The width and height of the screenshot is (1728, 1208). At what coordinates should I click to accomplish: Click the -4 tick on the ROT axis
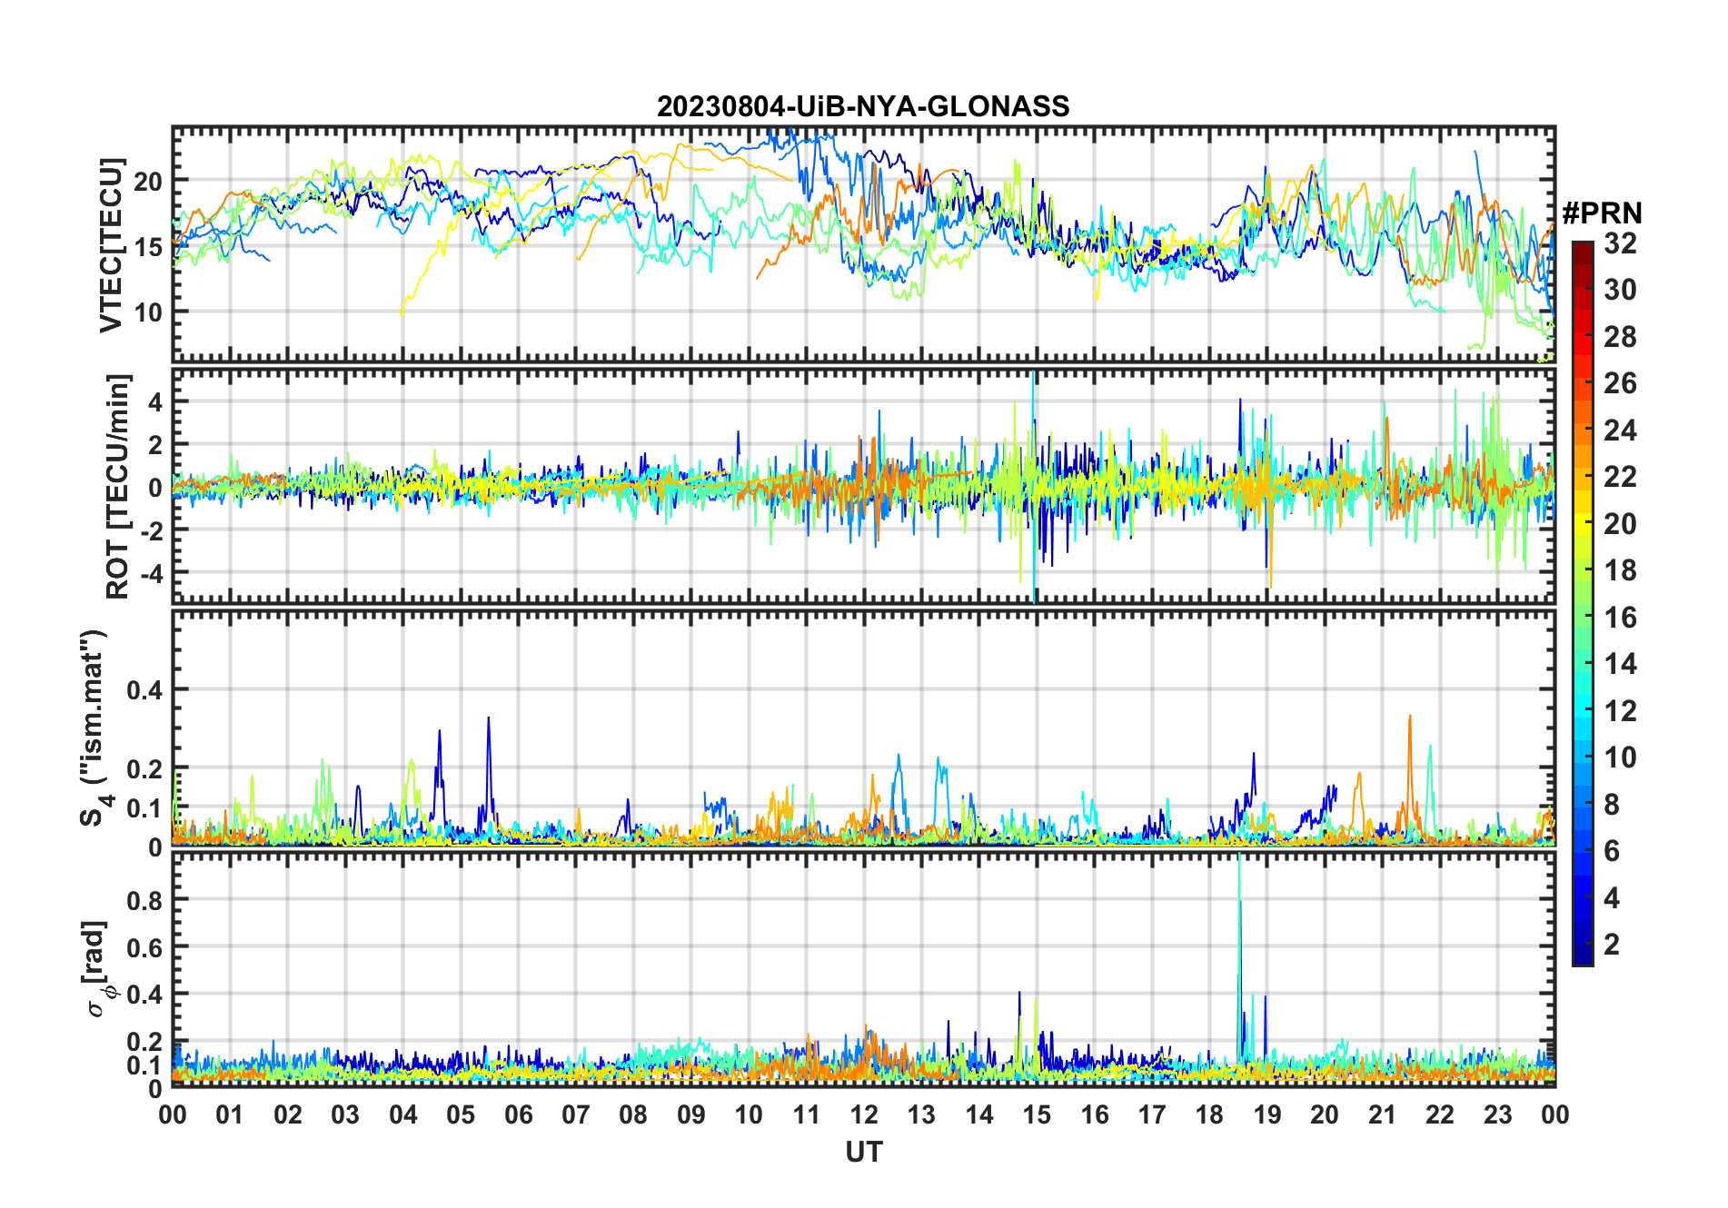click(x=153, y=573)
